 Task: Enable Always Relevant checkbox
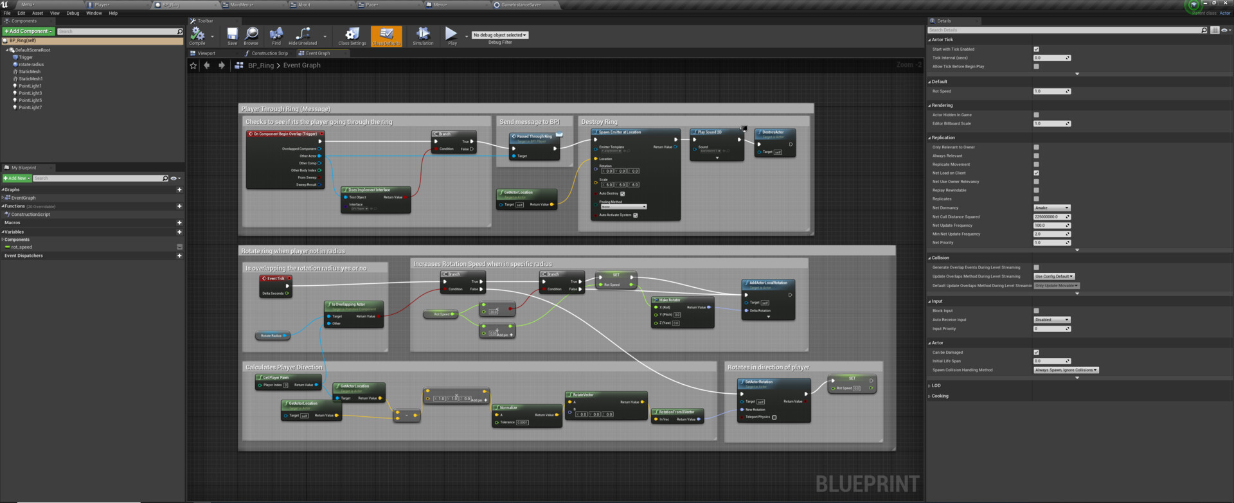tap(1036, 155)
